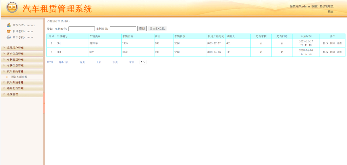Image resolution: width=347 pixels, height=165 pixels.
Task: Click the 查找 search button
Action: [x=142, y=28]
